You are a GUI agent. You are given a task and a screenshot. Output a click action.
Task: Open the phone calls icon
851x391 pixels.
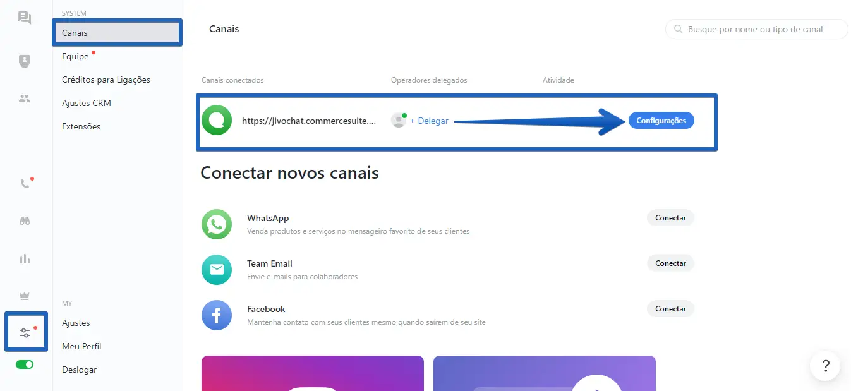coord(25,184)
